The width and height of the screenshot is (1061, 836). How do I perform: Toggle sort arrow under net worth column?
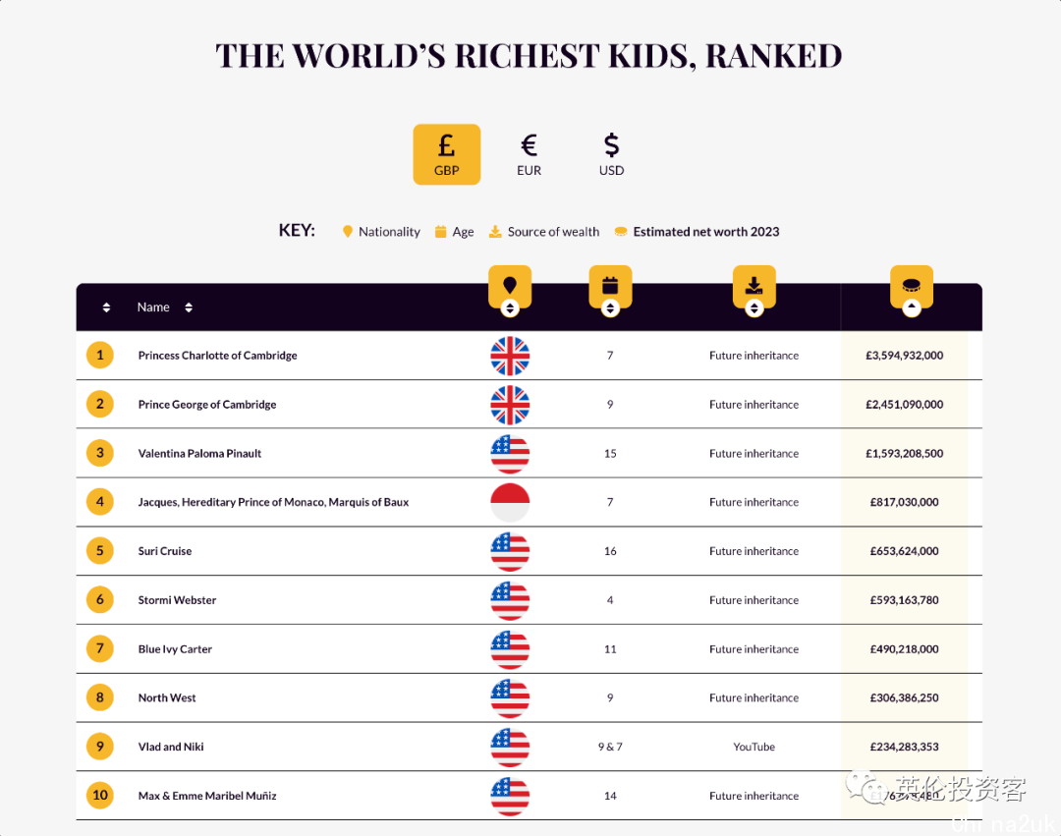[911, 308]
